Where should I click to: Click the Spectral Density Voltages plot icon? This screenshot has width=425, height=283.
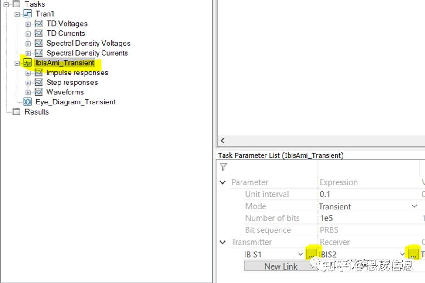pos(39,43)
